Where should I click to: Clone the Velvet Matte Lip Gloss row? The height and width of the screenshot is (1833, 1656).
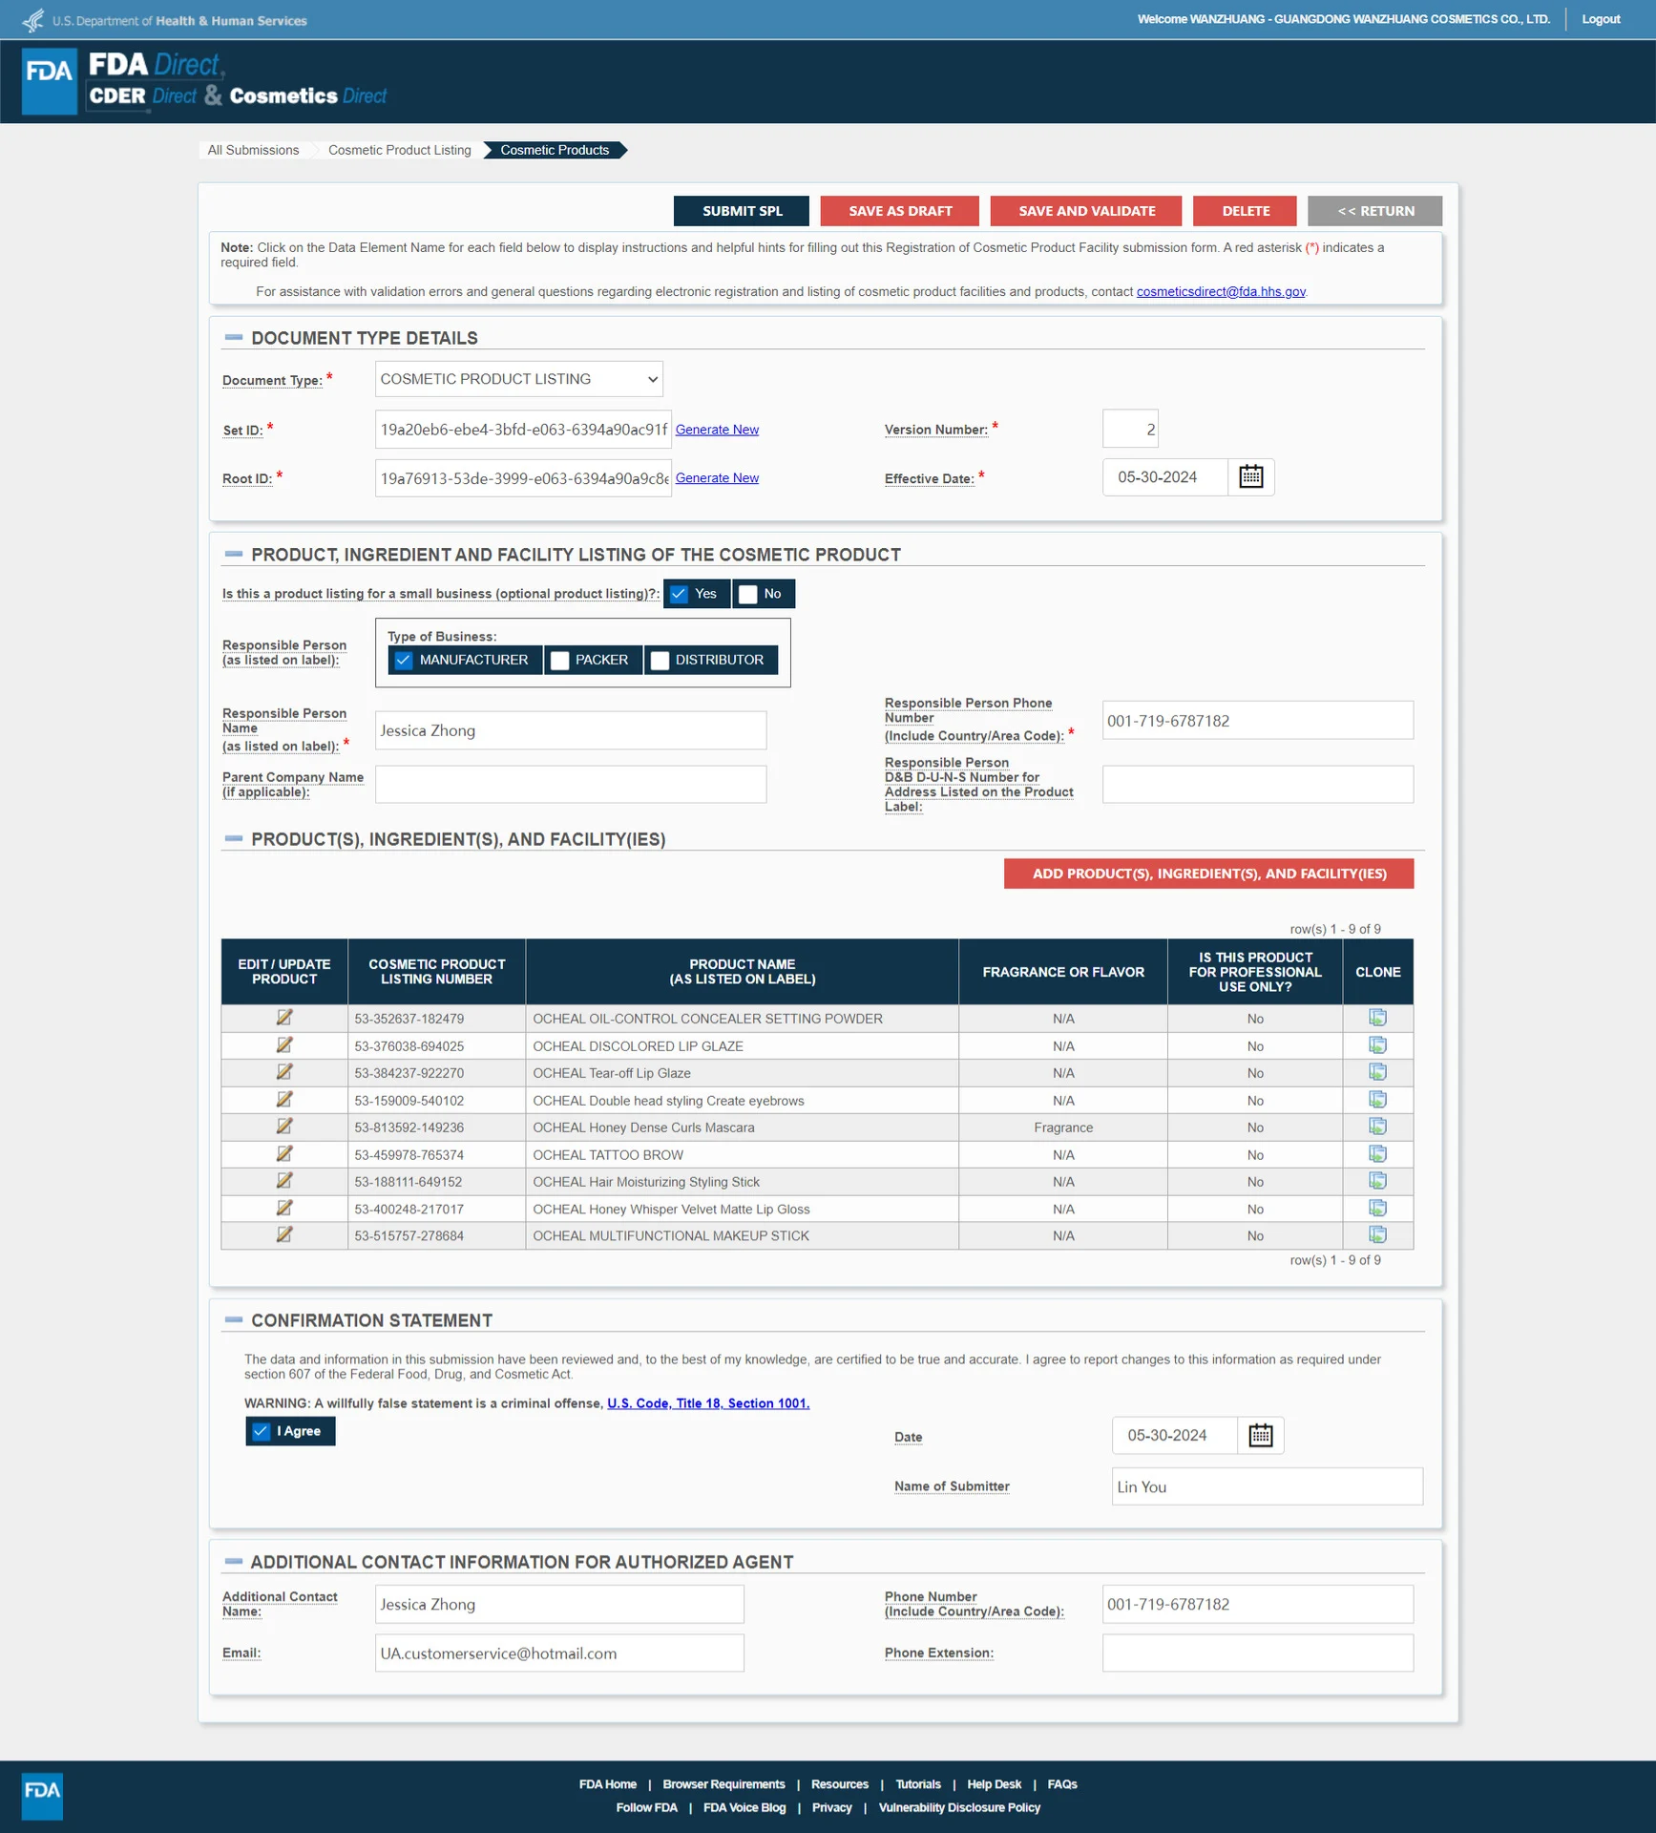(1377, 1209)
